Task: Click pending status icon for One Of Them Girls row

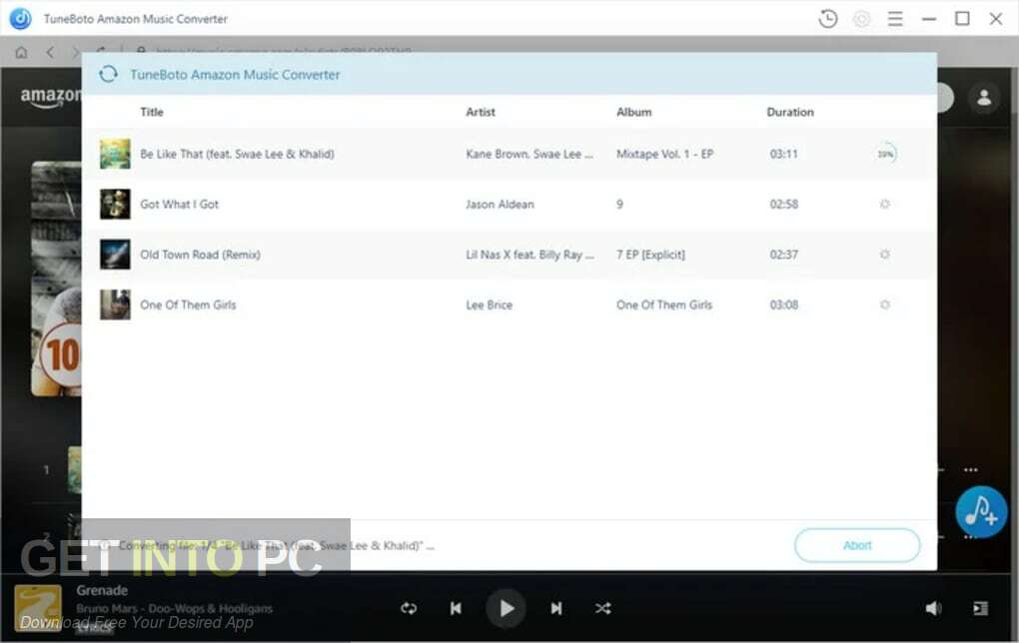Action: [884, 305]
